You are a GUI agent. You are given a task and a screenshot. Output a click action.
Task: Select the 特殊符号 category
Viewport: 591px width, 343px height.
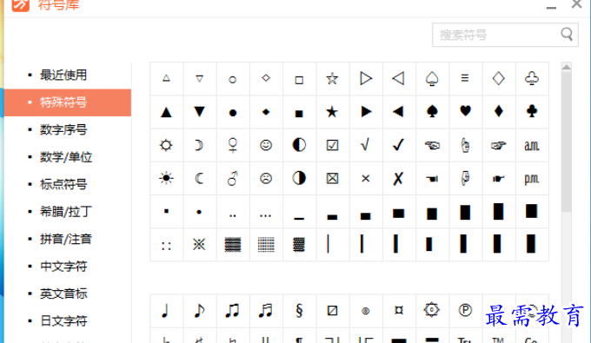coord(68,102)
